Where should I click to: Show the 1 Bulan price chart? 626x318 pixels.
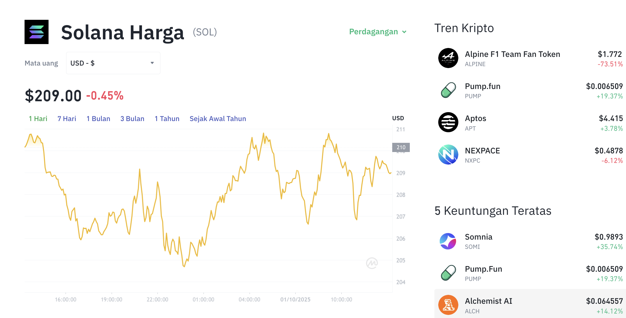point(98,119)
